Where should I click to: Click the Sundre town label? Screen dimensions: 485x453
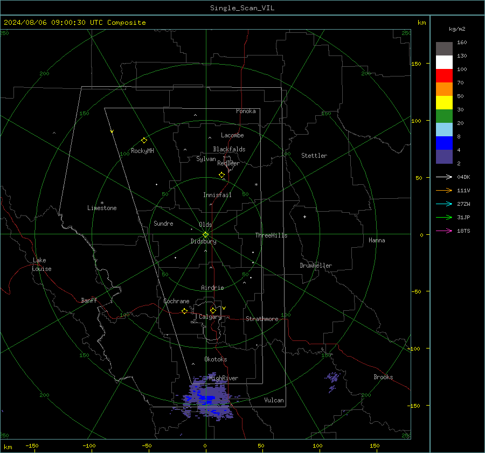163,224
